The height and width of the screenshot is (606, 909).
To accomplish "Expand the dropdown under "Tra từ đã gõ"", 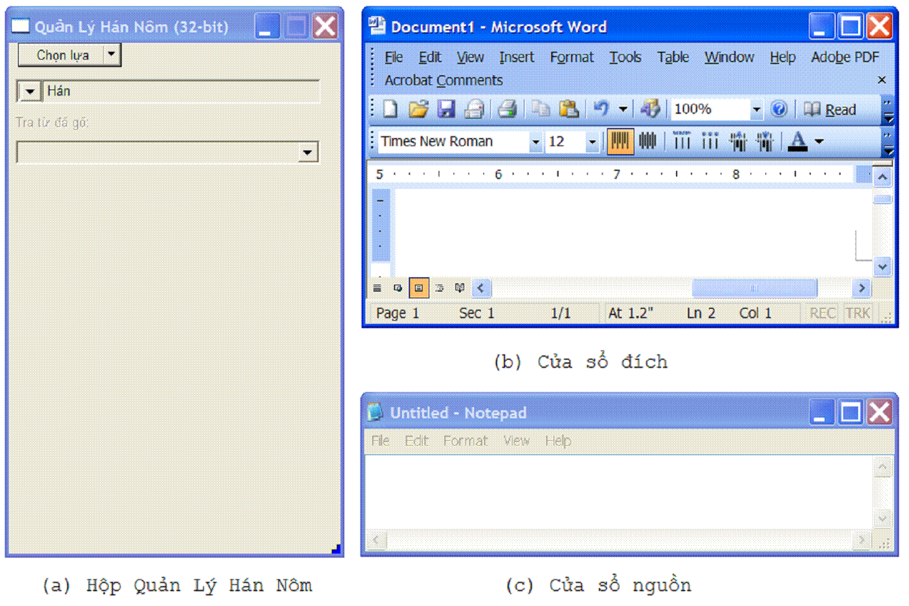I will click(x=307, y=152).
